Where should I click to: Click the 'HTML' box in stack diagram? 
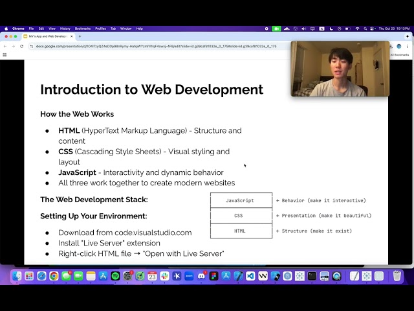tap(241, 231)
